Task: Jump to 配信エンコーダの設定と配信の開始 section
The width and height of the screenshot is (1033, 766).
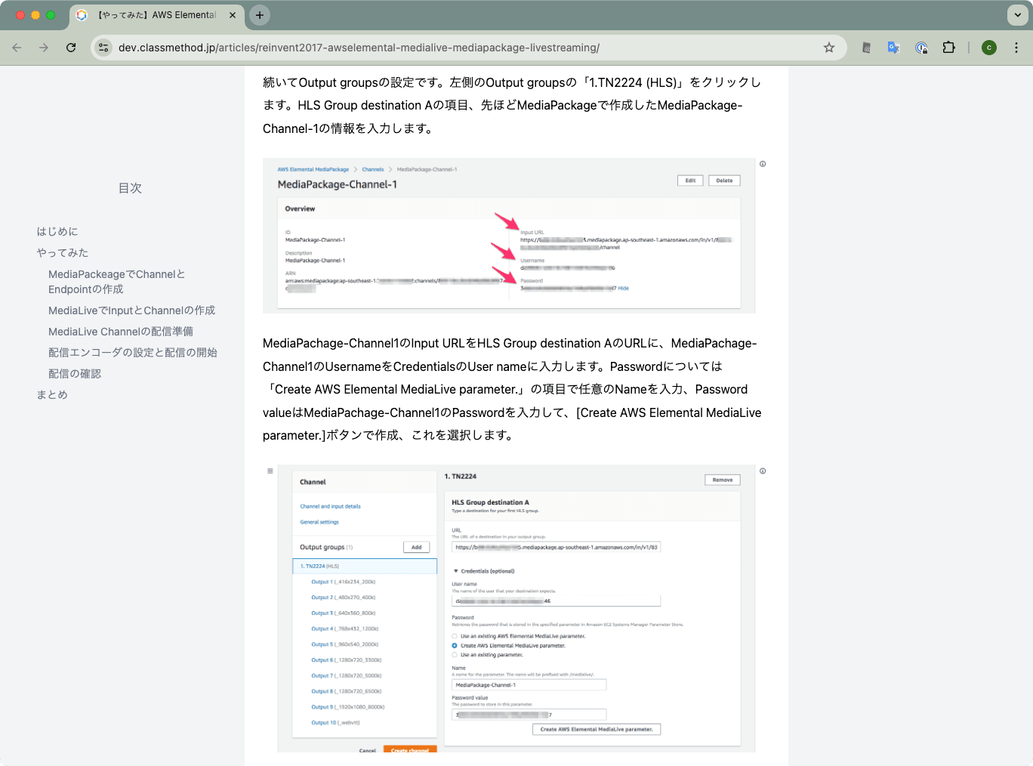Action: [133, 353]
